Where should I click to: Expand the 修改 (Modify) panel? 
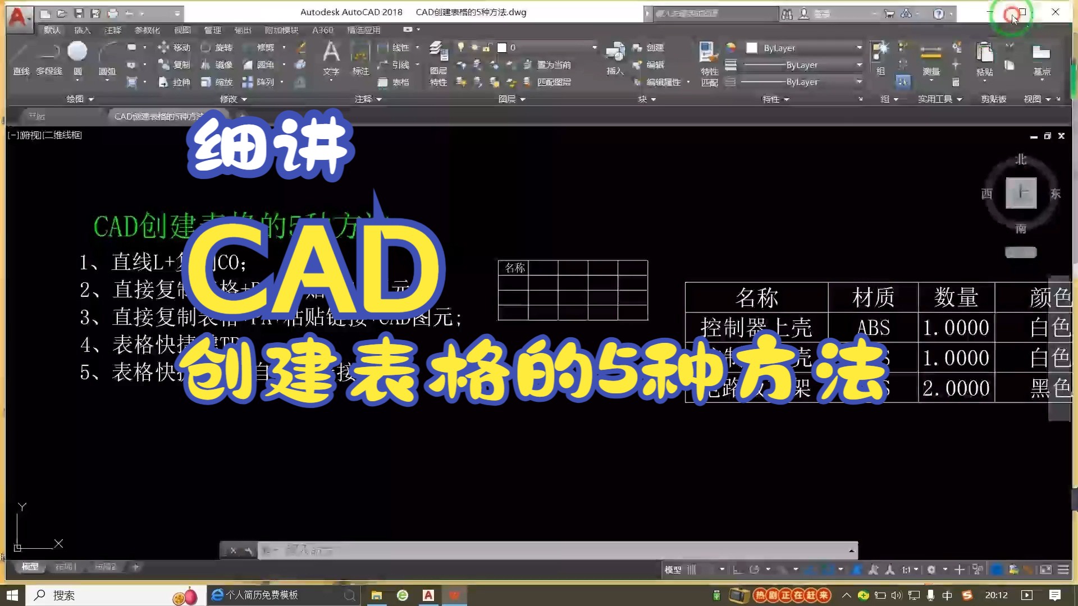[x=234, y=99]
